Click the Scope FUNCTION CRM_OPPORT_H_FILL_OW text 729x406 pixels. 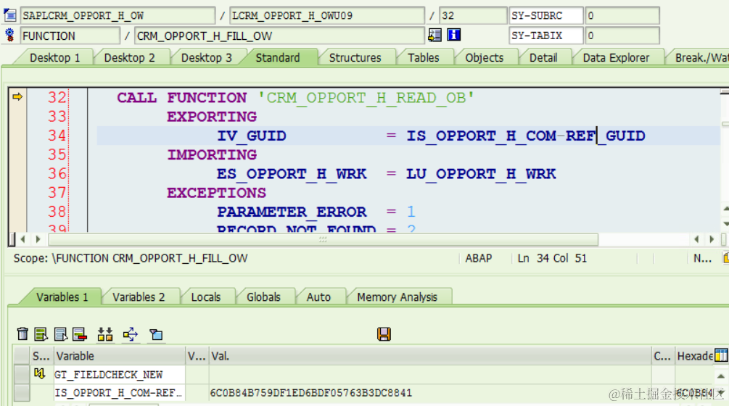pyautogui.click(x=131, y=258)
